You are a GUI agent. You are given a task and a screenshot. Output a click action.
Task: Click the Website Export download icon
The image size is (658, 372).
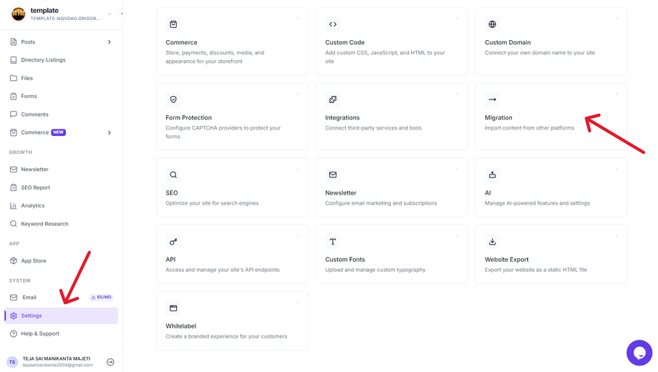(x=492, y=242)
